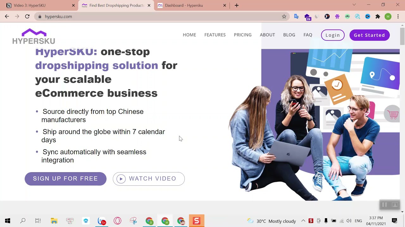The image size is (405, 227).
Task: Click the scrollbar down arrow
Action: pyautogui.click(x=402, y=212)
